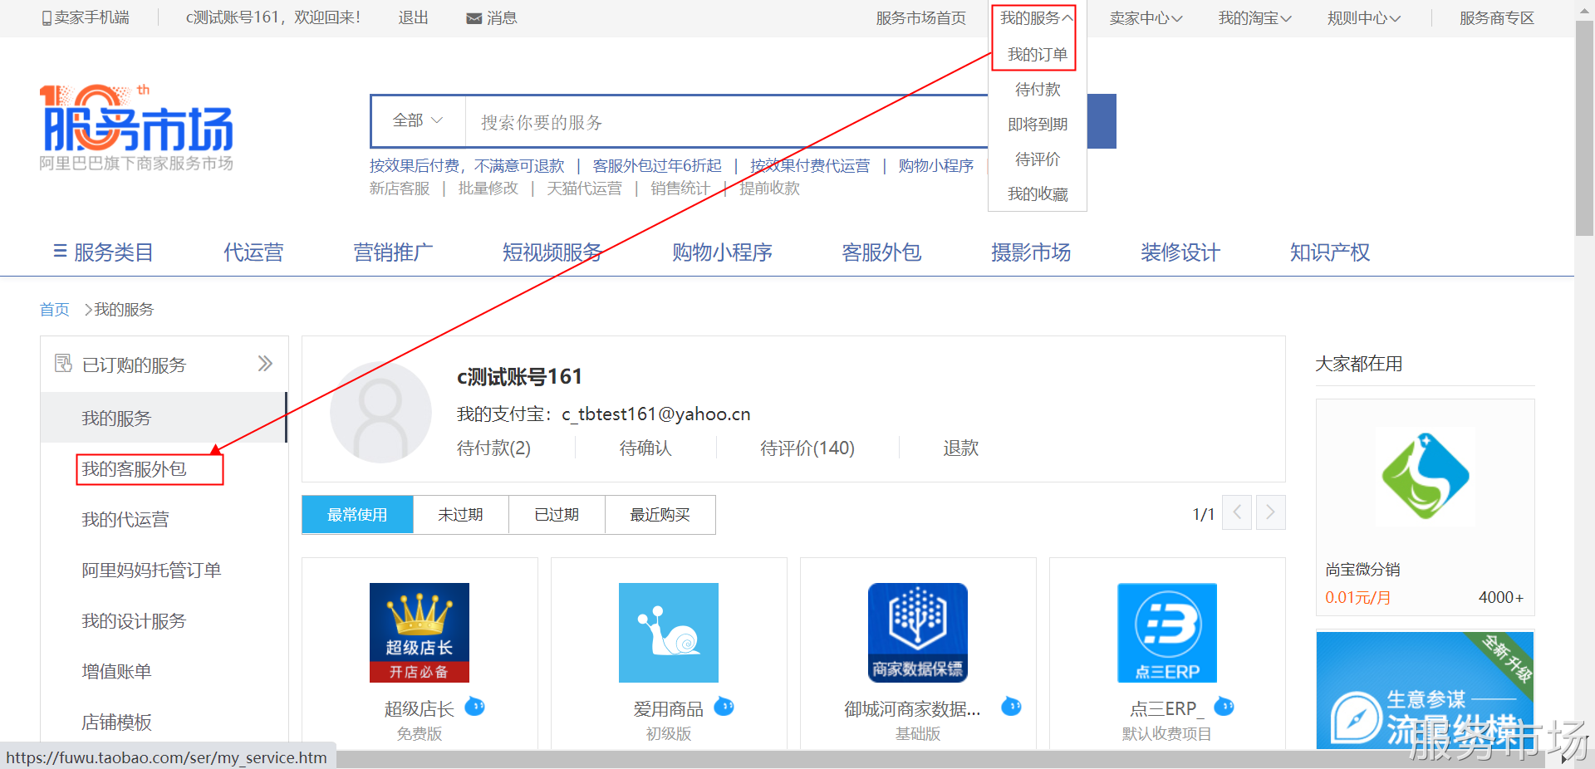Click the 生意参谋 流量纵横 banner
The height and width of the screenshot is (769, 1595).
tap(1426, 690)
